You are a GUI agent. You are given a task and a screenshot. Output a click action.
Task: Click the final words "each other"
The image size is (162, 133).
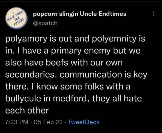coord(27,110)
